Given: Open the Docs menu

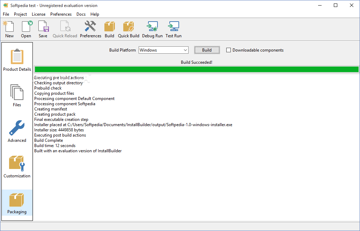Looking at the screenshot, I should coord(81,14).
